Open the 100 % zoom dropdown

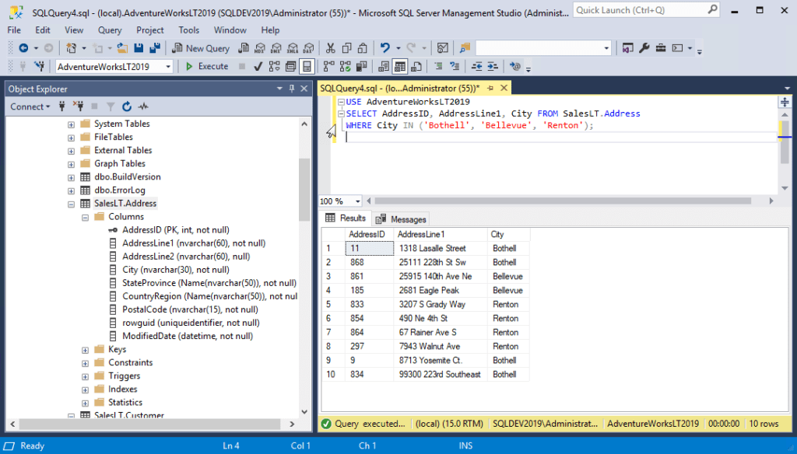pyautogui.click(x=358, y=201)
